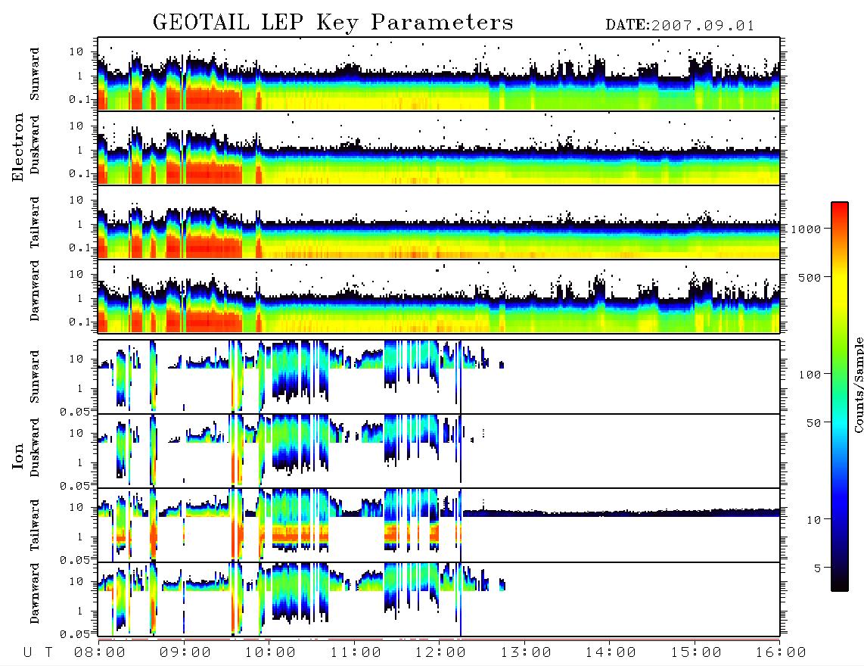Click the "0.05" tick of Ion Sunward panel

coord(76,412)
